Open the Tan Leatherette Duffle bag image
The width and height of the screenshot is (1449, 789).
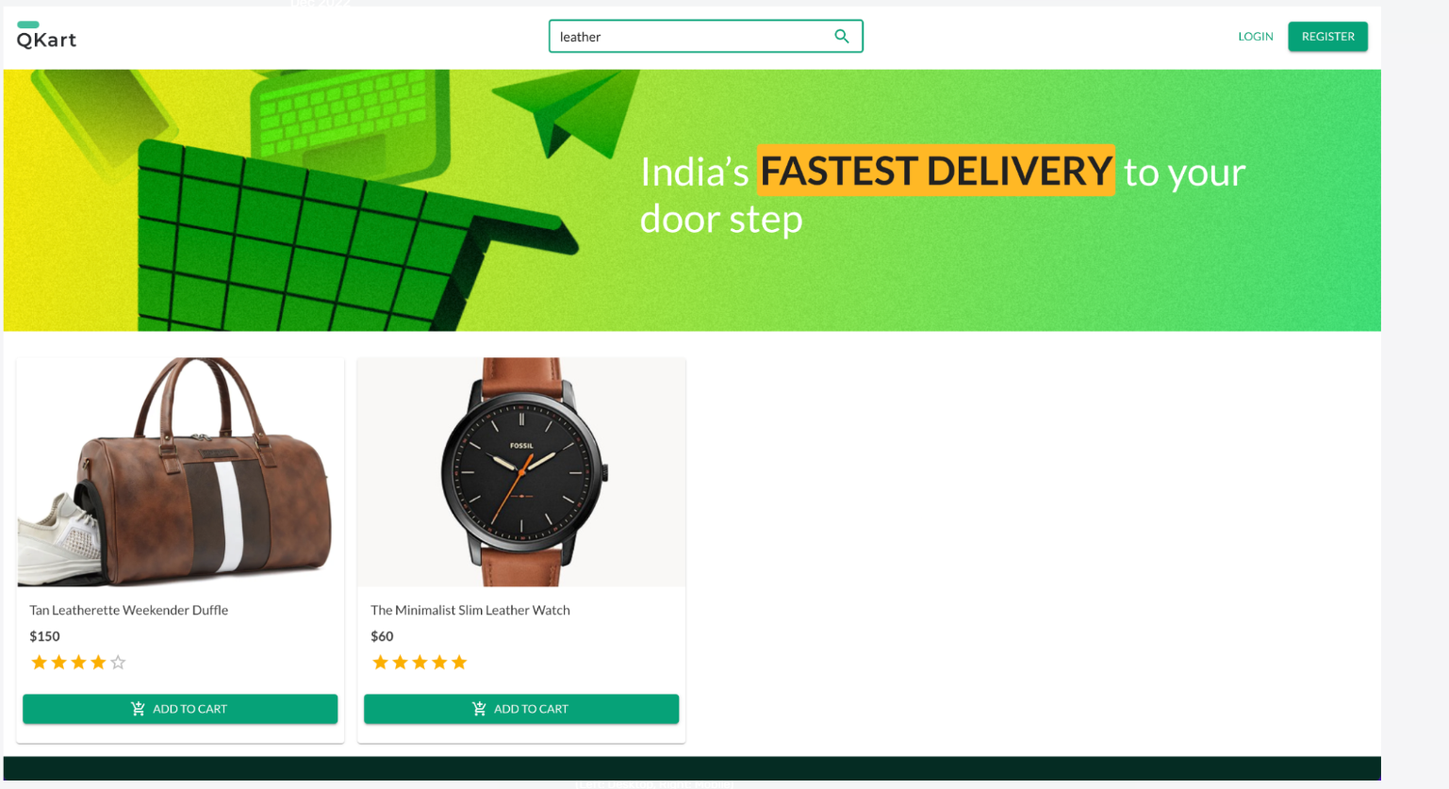click(x=180, y=471)
